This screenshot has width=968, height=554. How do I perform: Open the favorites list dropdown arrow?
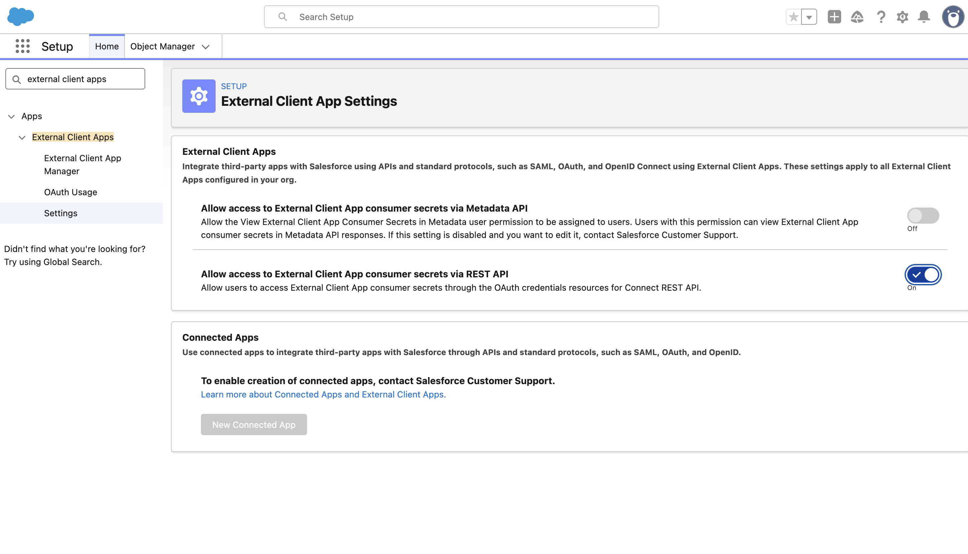[809, 17]
